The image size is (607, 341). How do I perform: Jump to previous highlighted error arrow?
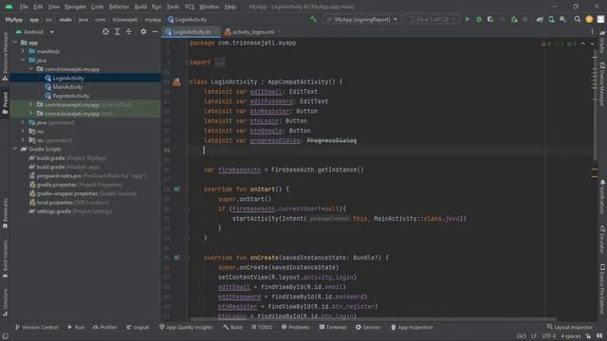(583, 44)
